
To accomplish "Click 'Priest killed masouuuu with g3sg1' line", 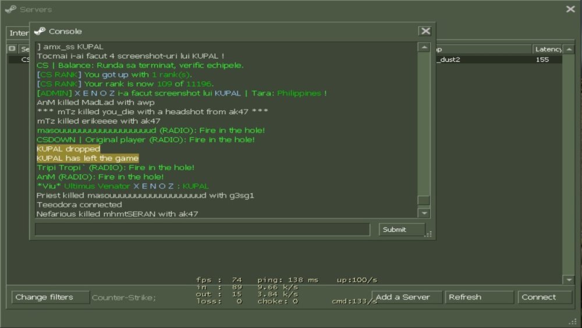I will point(145,195).
